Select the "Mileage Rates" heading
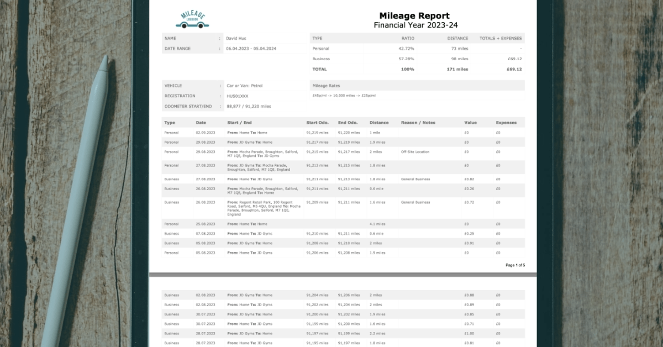 tap(326, 86)
